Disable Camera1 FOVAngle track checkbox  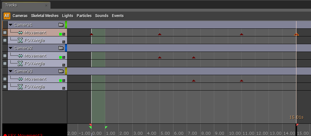[5, 40]
